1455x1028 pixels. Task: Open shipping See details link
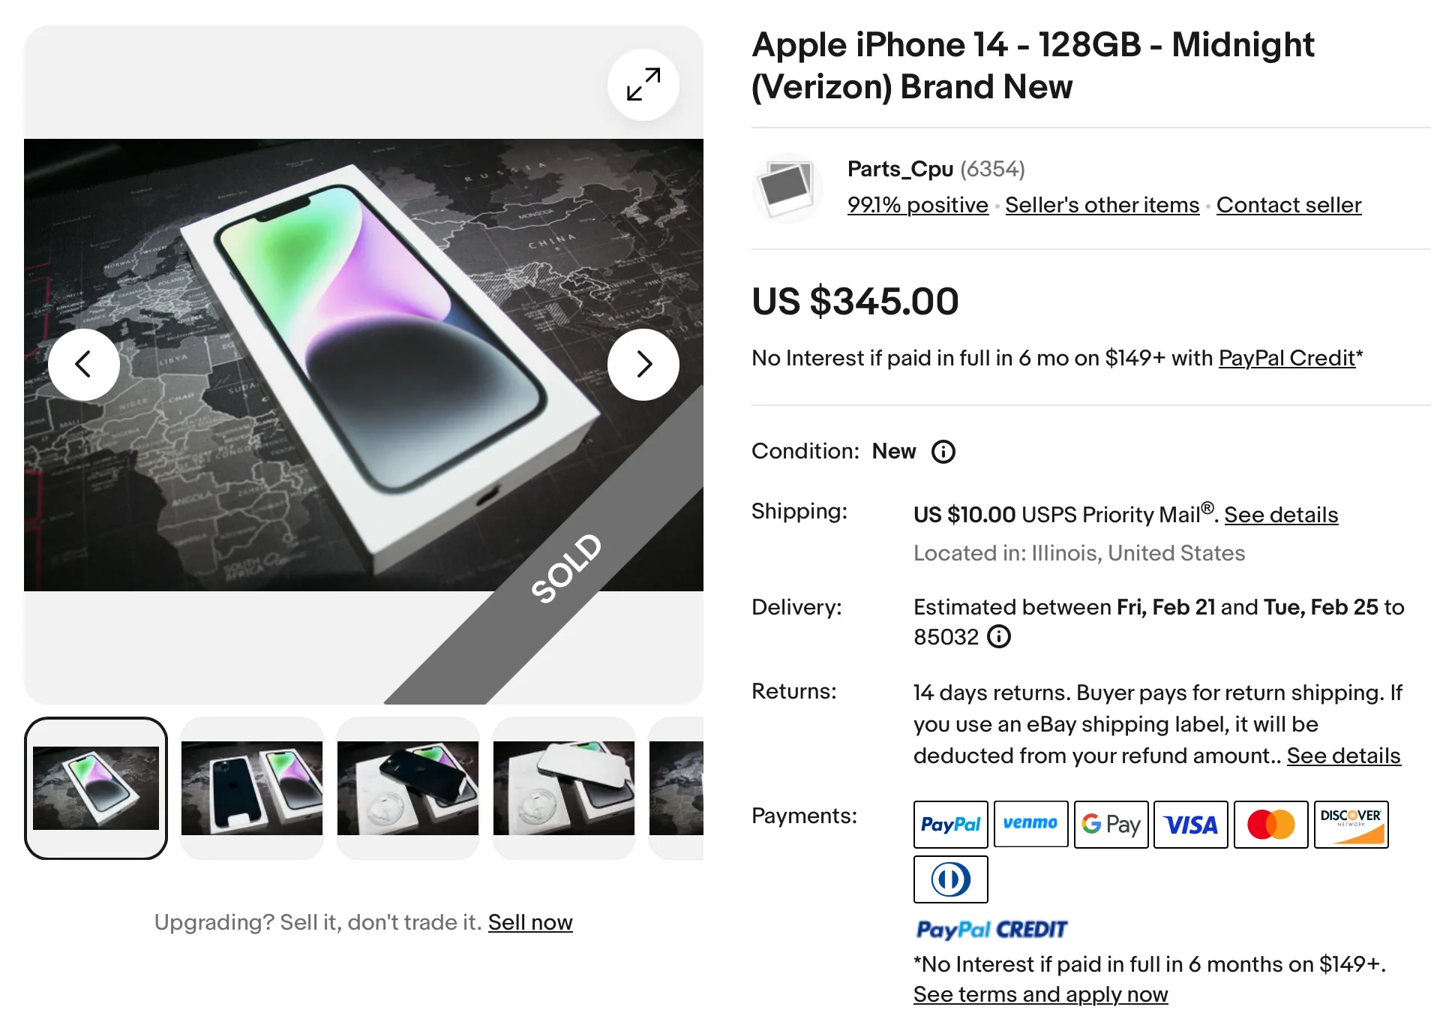click(x=1281, y=515)
